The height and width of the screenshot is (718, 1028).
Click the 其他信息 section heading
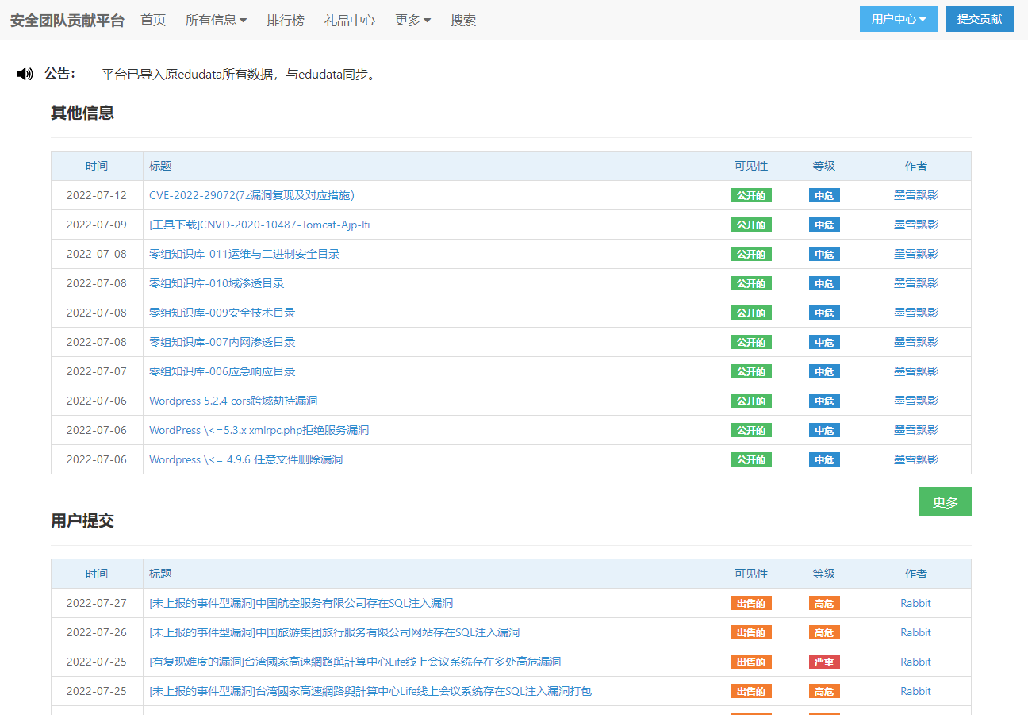coord(82,113)
